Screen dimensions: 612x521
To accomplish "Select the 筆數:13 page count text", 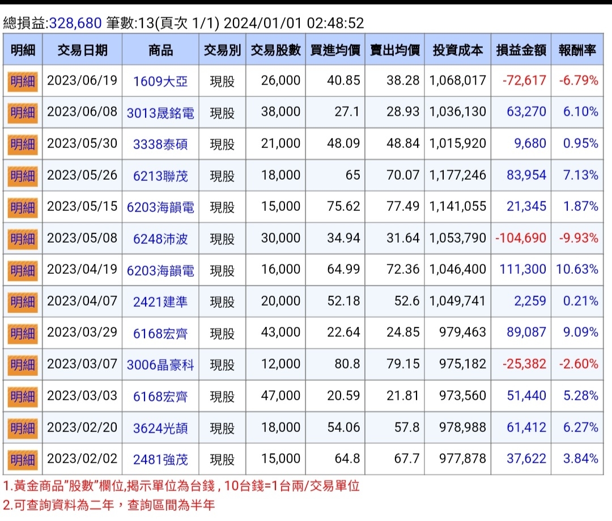I will pyautogui.click(x=130, y=23).
